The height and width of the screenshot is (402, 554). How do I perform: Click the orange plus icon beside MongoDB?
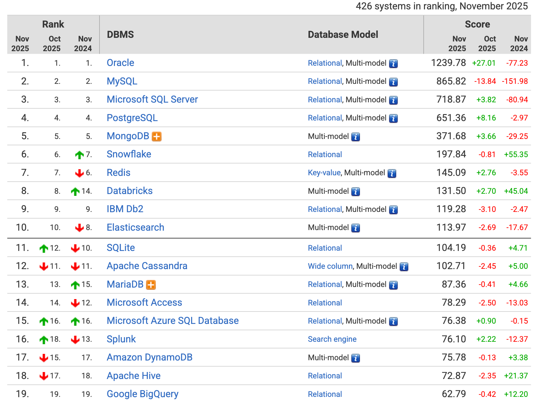click(156, 137)
